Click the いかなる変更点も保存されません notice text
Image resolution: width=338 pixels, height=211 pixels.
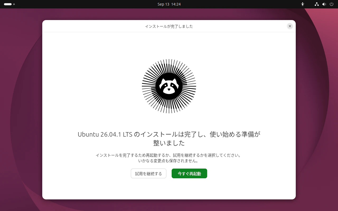[x=168, y=161]
